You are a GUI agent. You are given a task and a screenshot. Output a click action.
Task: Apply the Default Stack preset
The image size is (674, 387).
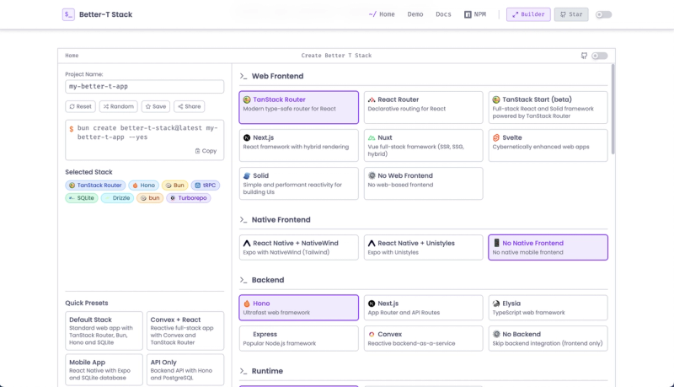[104, 331]
